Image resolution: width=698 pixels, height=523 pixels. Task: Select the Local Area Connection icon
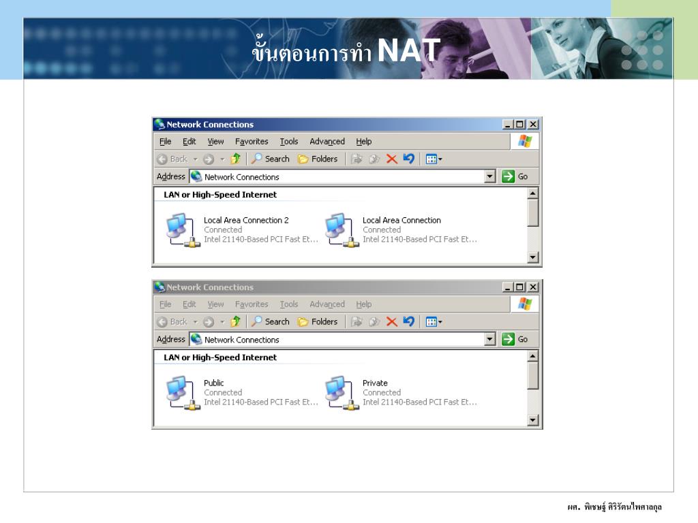[342, 230]
